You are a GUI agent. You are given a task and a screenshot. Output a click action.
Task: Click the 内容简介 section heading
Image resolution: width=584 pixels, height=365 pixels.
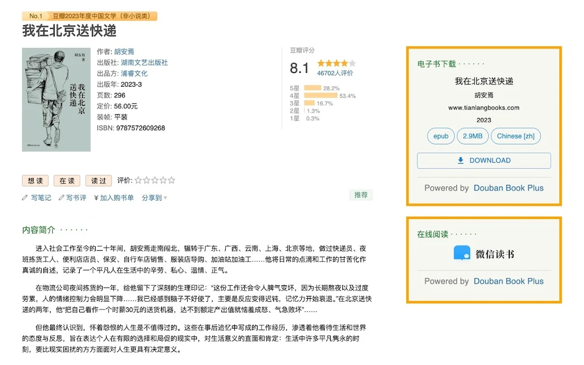click(x=39, y=230)
